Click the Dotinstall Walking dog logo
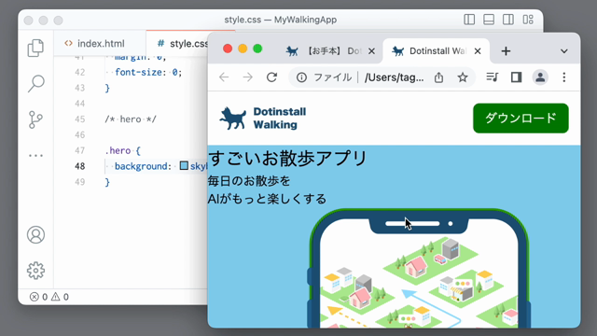The height and width of the screenshot is (336, 597). pos(232,119)
